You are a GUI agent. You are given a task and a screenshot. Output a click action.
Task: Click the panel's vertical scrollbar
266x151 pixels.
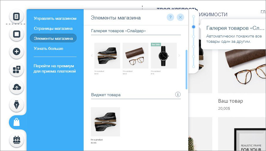pyautogui.click(x=186, y=69)
